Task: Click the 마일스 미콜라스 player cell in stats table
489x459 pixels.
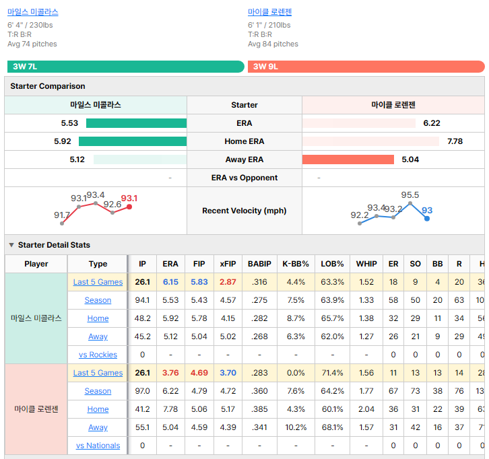Action: pos(36,318)
